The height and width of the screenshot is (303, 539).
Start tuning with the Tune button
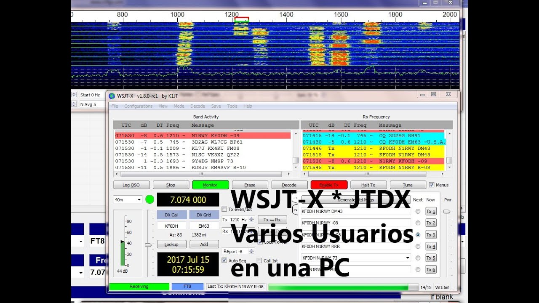coord(408,185)
